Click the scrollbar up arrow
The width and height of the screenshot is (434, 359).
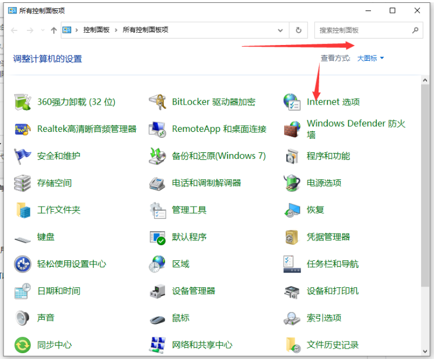coord(425,80)
